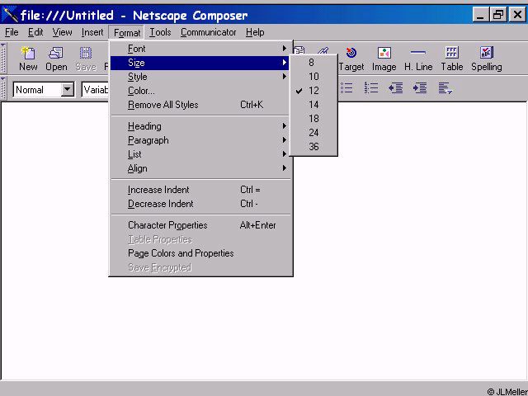Viewport: 528px width, 396px height.
Task: Open the Edit menu
Action: coord(35,32)
